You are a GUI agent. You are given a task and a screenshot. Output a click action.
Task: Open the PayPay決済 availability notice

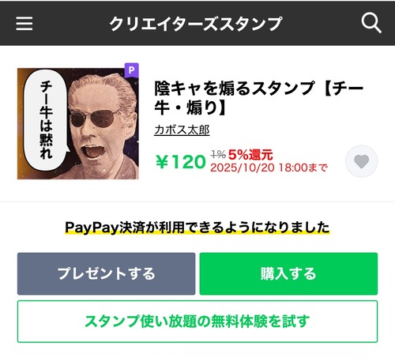point(197,228)
